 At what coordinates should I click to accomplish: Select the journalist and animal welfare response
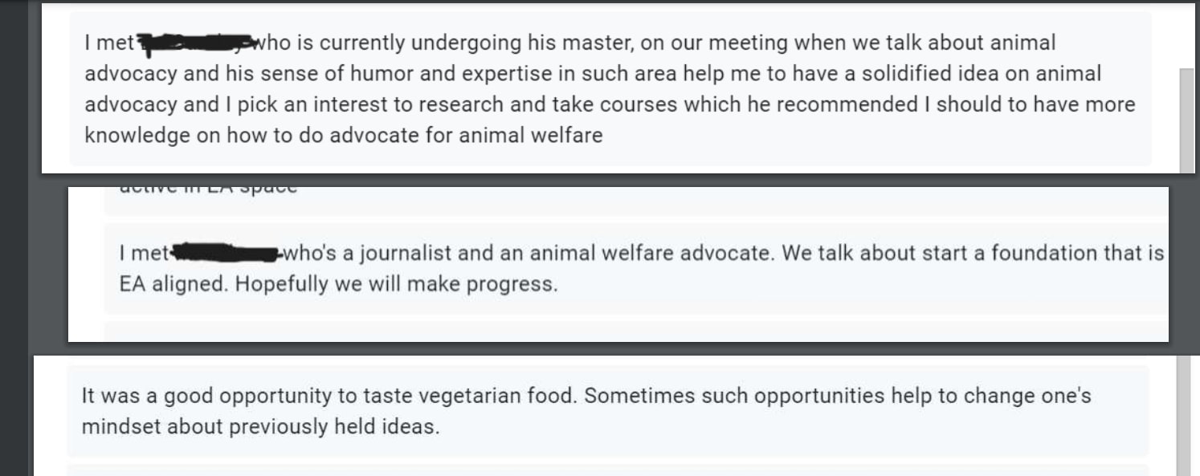click(x=635, y=269)
